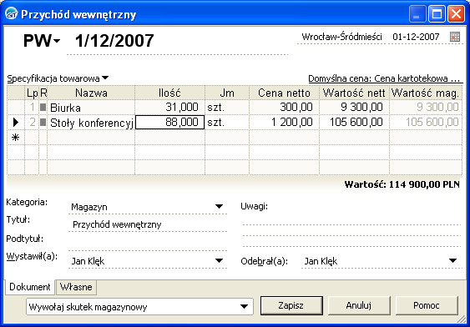This screenshot has width=470, height=327.
Task: Open the Wystawił(a) Jan Klęk dropdown
Action: [219, 260]
